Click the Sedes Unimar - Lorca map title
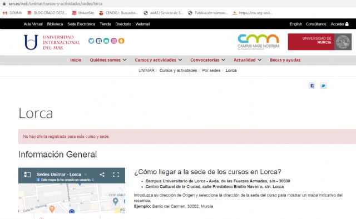356x219 pixels. [x=59, y=175]
